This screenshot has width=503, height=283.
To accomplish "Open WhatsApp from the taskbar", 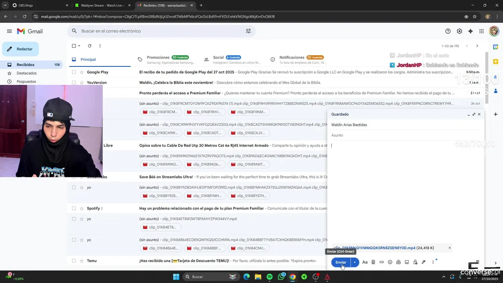I will pos(281,277).
